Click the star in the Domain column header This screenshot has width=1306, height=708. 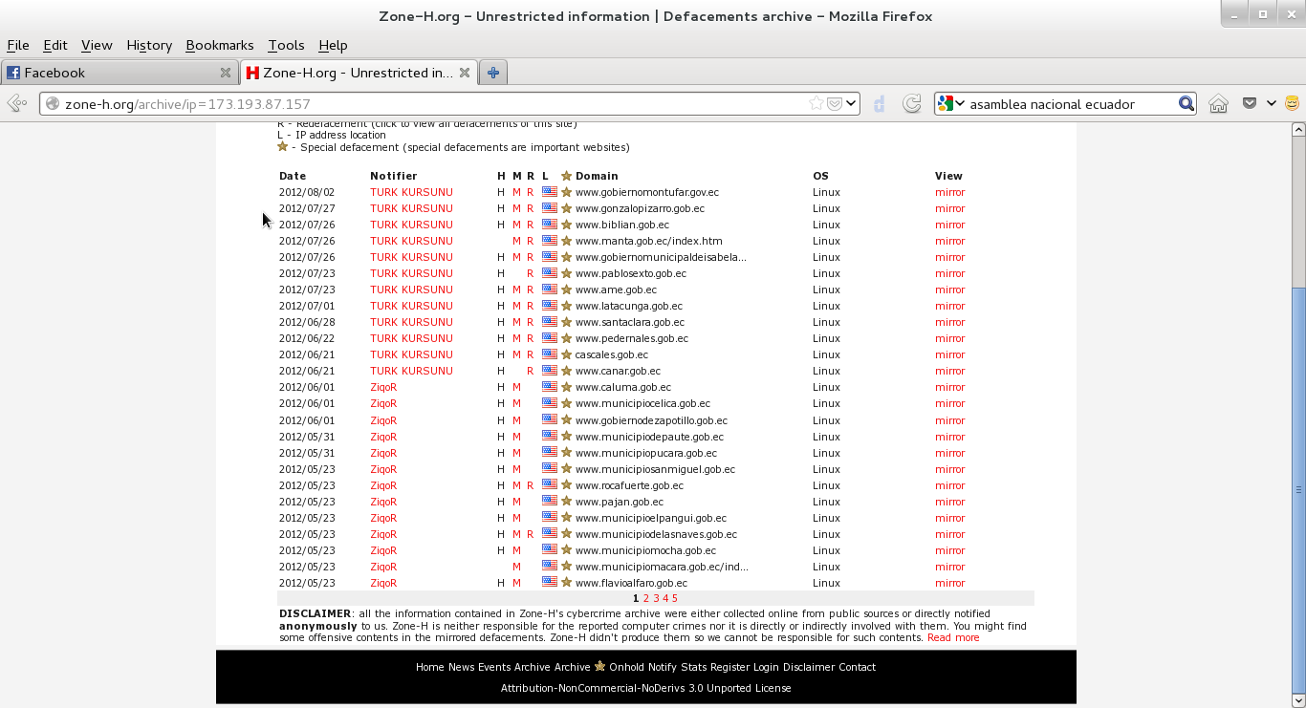[566, 176]
